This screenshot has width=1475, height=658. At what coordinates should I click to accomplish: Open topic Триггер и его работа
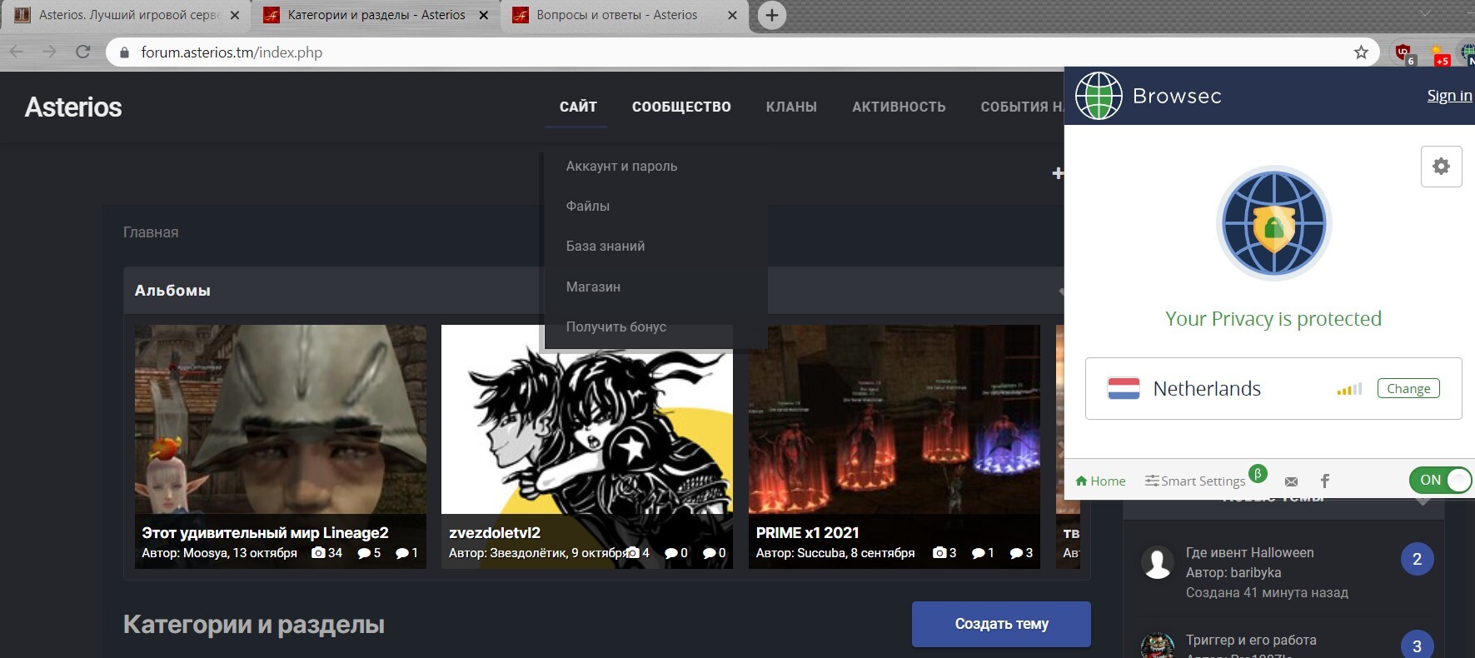1251,640
